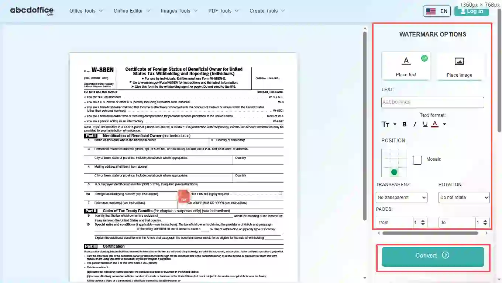Select the Place text option

click(x=406, y=66)
